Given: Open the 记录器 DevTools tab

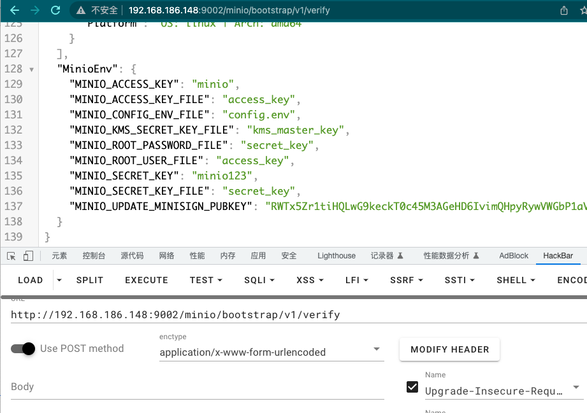Looking at the screenshot, I should coord(387,256).
